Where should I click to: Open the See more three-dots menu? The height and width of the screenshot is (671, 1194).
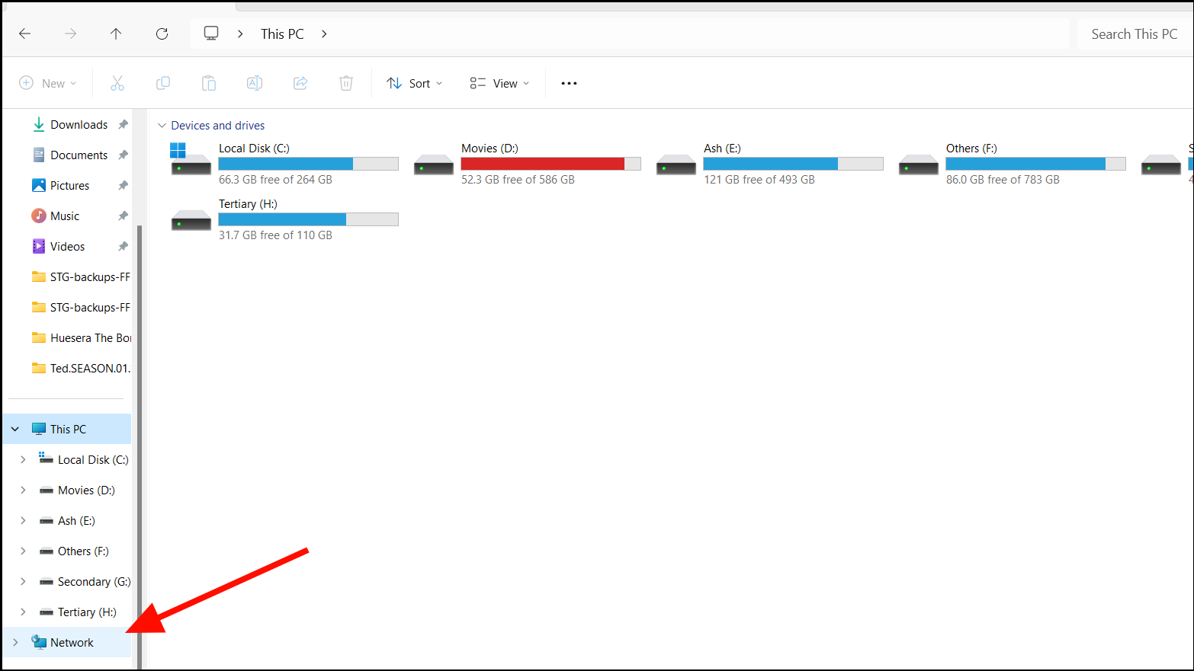pos(569,83)
